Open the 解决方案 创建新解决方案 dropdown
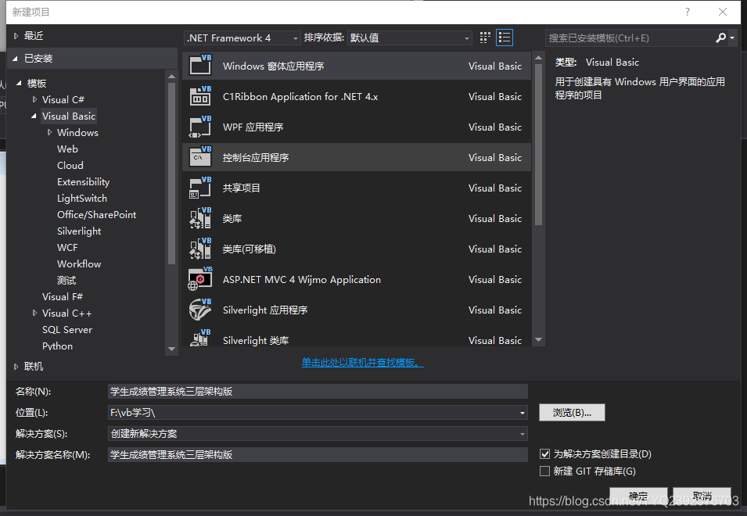This screenshot has width=747, height=516. tap(318, 434)
